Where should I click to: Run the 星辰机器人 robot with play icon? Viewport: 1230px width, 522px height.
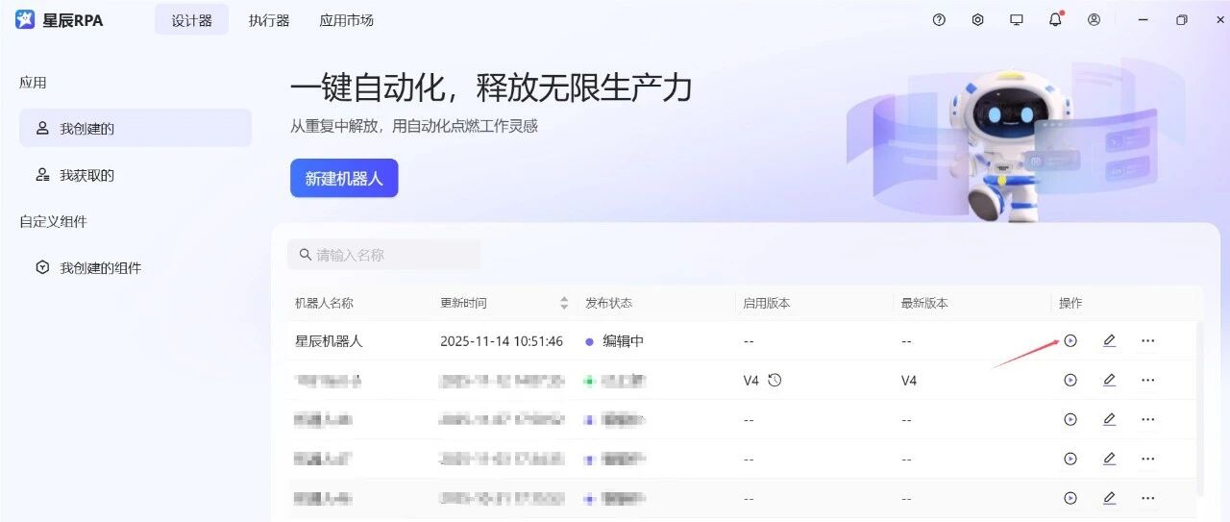point(1070,340)
